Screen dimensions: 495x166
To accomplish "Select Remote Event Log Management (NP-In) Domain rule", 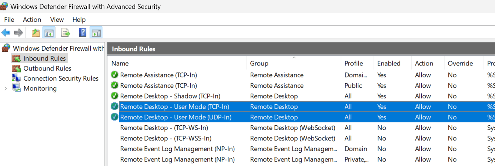I will (x=177, y=149).
